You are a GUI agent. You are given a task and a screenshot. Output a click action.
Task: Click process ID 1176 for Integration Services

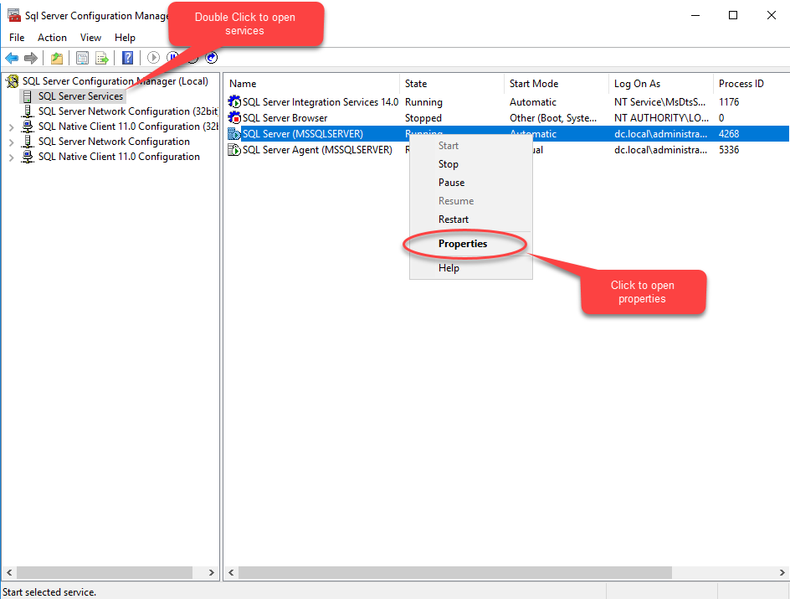click(x=729, y=102)
